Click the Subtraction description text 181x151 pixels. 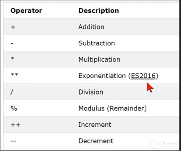click(x=97, y=43)
